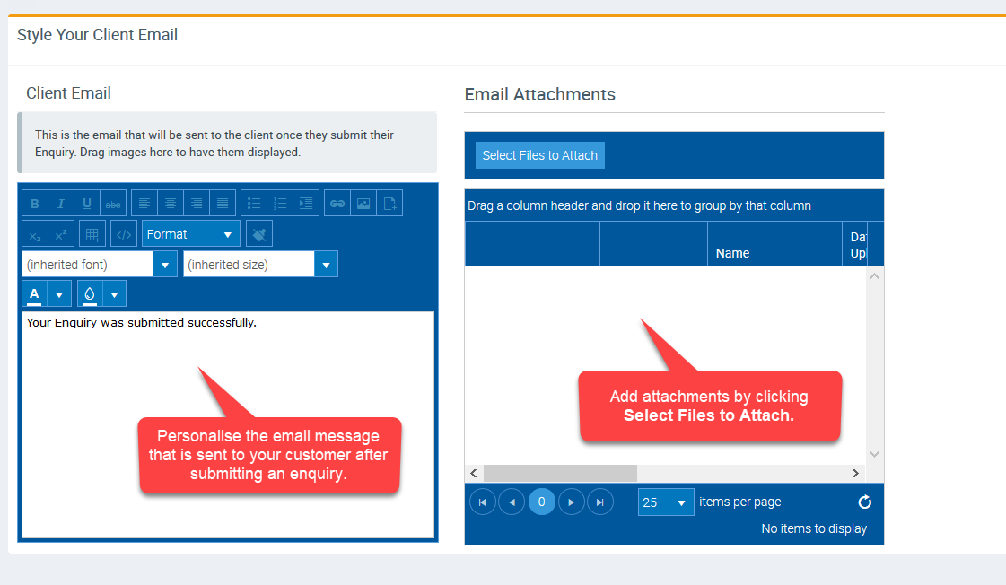Screen dimensions: 1006x585
Task: Insert an unordered bullet list
Action: tap(254, 204)
